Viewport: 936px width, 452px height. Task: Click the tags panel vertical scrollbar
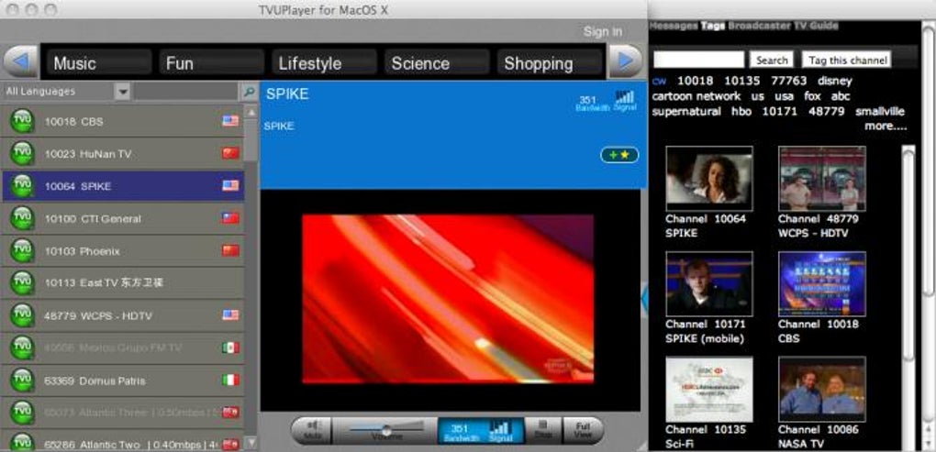pyautogui.click(x=908, y=253)
